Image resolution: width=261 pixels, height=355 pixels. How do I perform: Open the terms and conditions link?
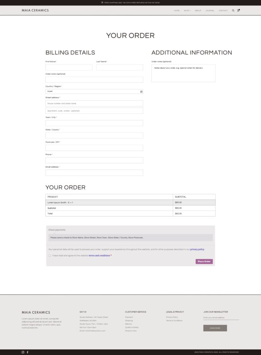pyautogui.click(x=99, y=256)
